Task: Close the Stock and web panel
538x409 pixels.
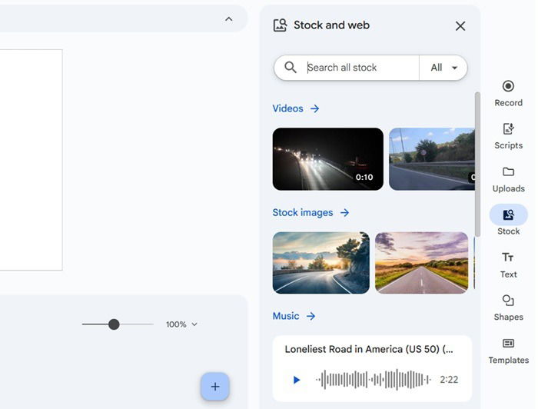Action: pyautogui.click(x=460, y=26)
